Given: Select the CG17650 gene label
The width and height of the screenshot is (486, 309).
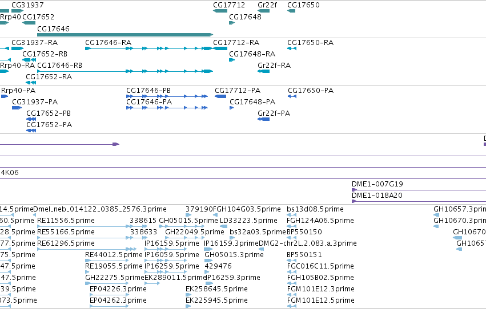Looking at the screenshot, I should coord(303,5).
